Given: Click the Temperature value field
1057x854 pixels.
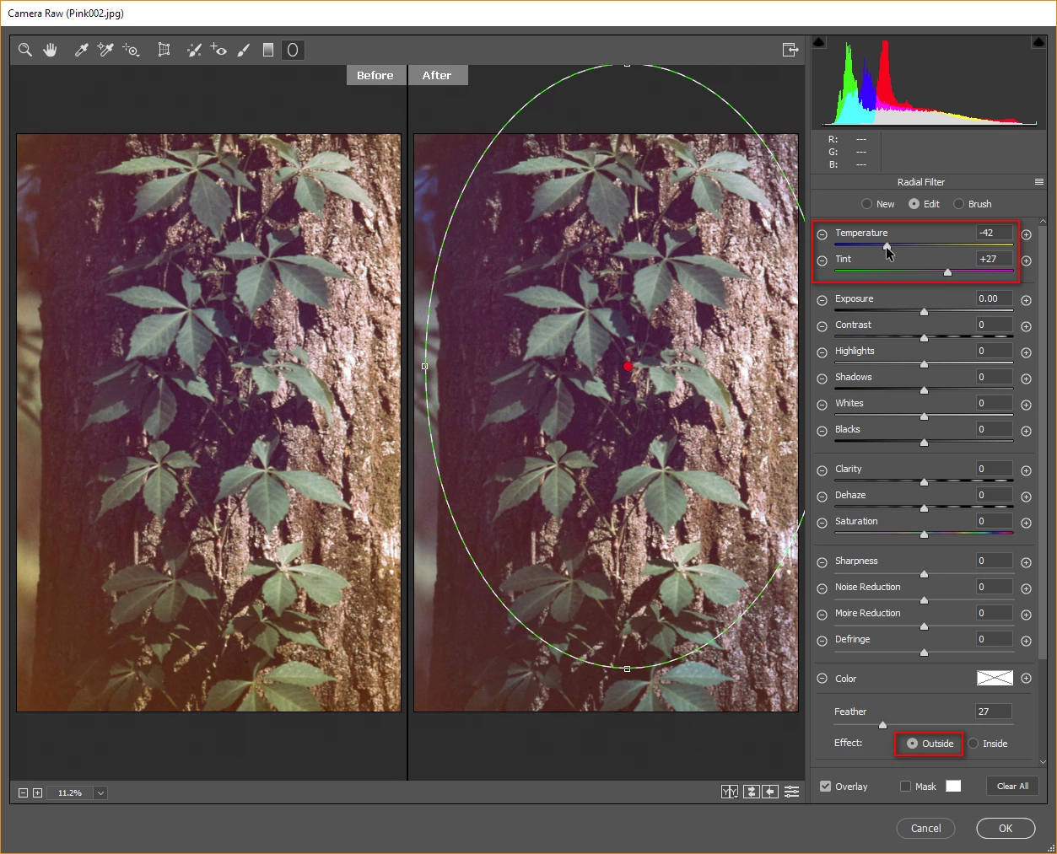Looking at the screenshot, I should (994, 233).
